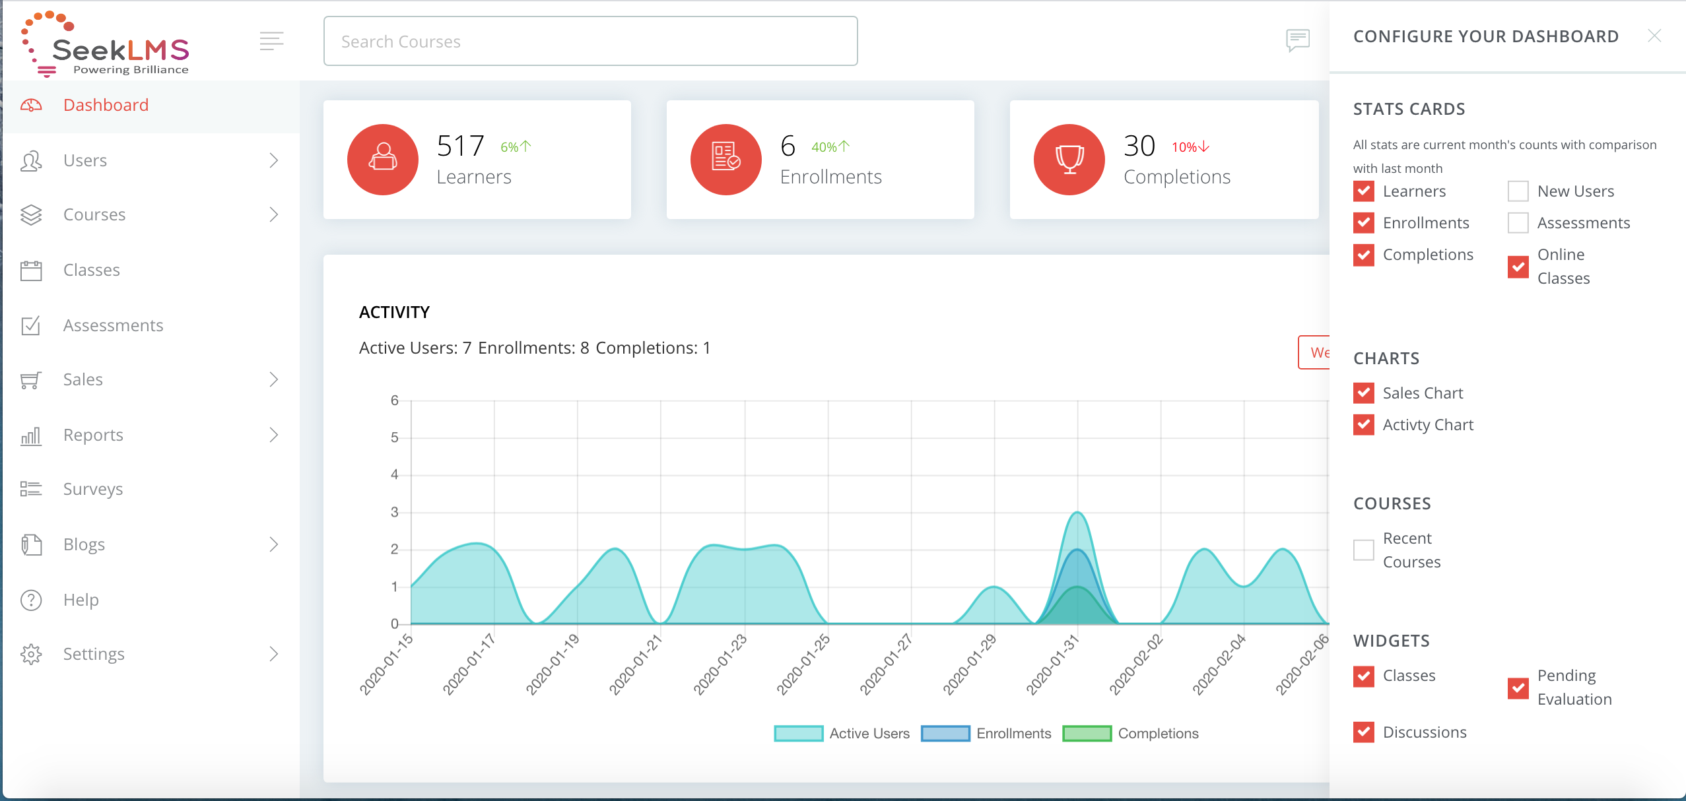Click the Classes calendar icon
The height and width of the screenshot is (801, 1686).
click(31, 270)
